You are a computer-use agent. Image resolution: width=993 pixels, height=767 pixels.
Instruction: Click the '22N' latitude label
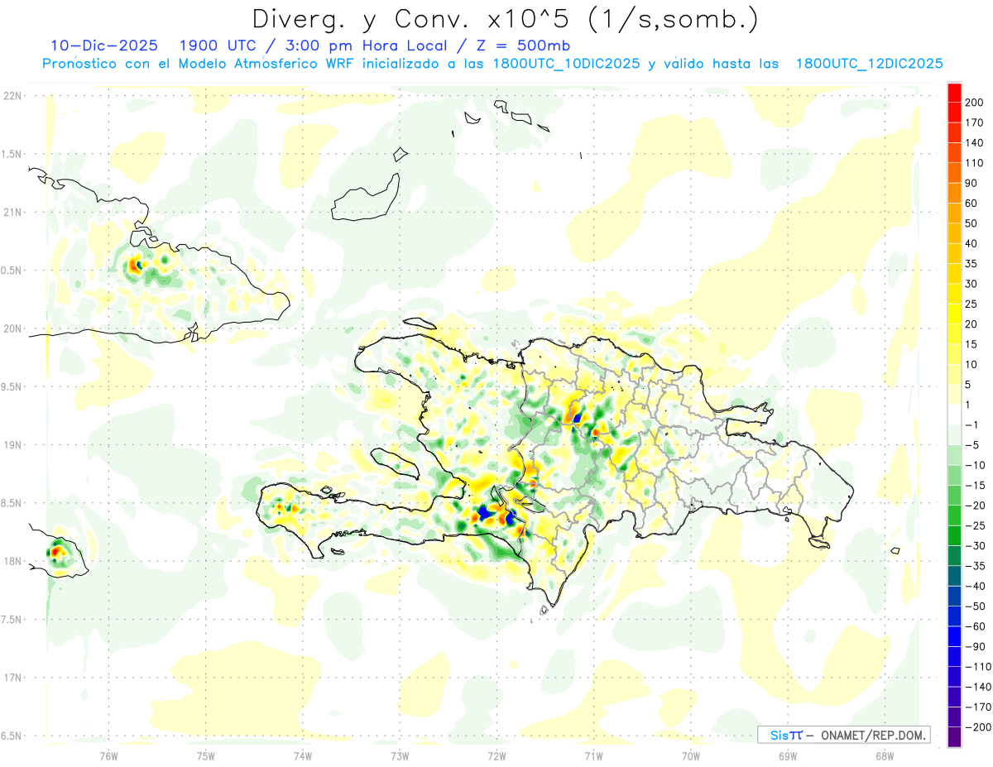[x=11, y=96]
